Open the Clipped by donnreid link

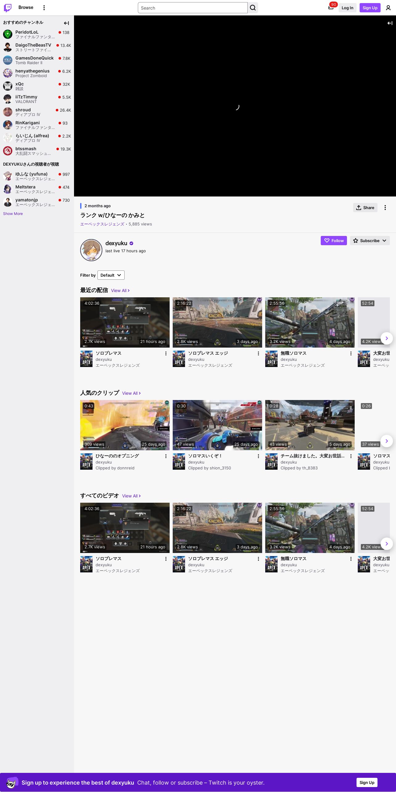[115, 468]
